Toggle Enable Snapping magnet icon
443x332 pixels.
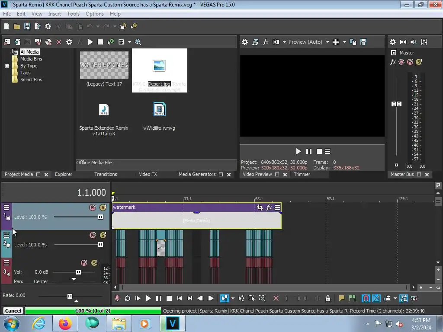[366, 298]
